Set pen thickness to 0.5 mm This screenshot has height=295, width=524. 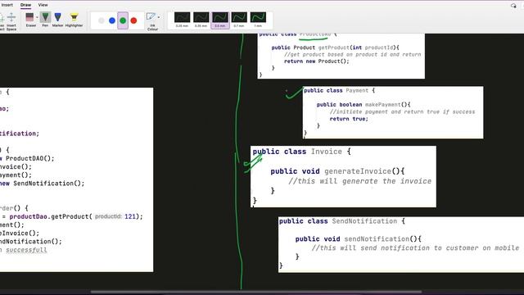point(220,20)
